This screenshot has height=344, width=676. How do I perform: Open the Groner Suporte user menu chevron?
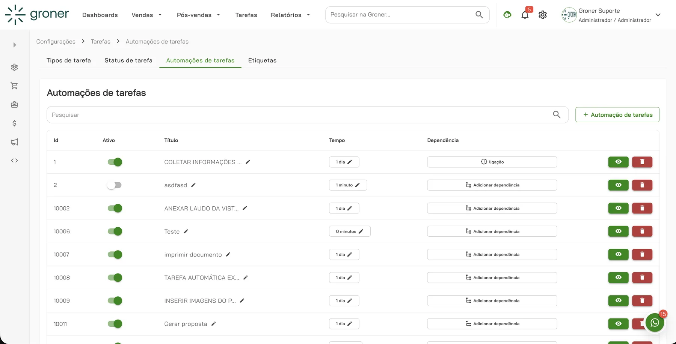point(658,15)
